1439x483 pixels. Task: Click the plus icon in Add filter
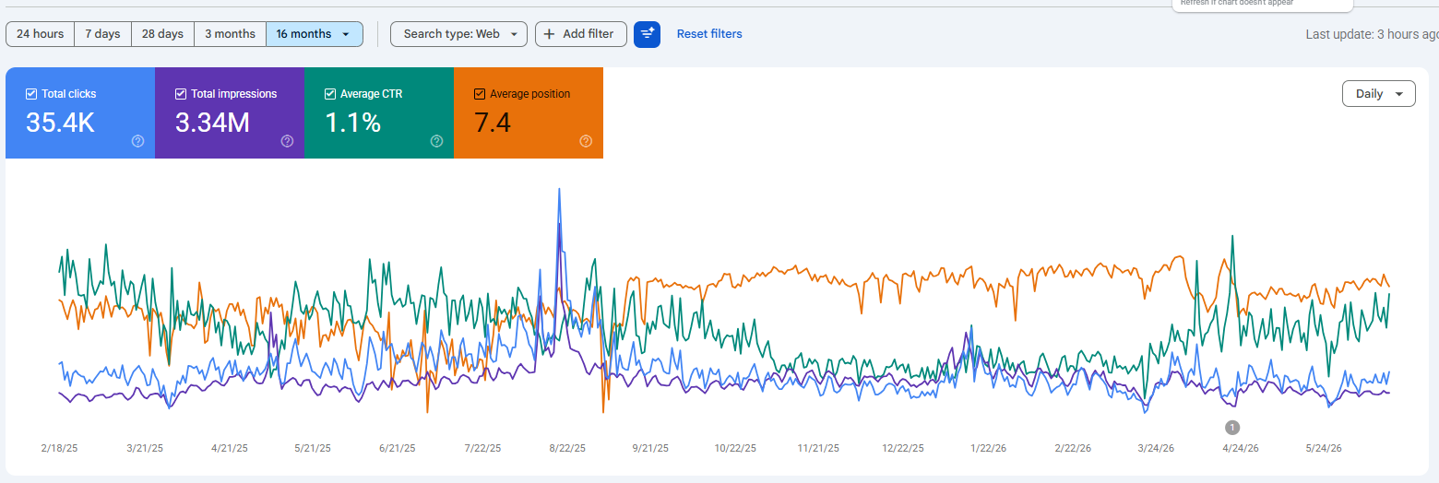(x=550, y=34)
